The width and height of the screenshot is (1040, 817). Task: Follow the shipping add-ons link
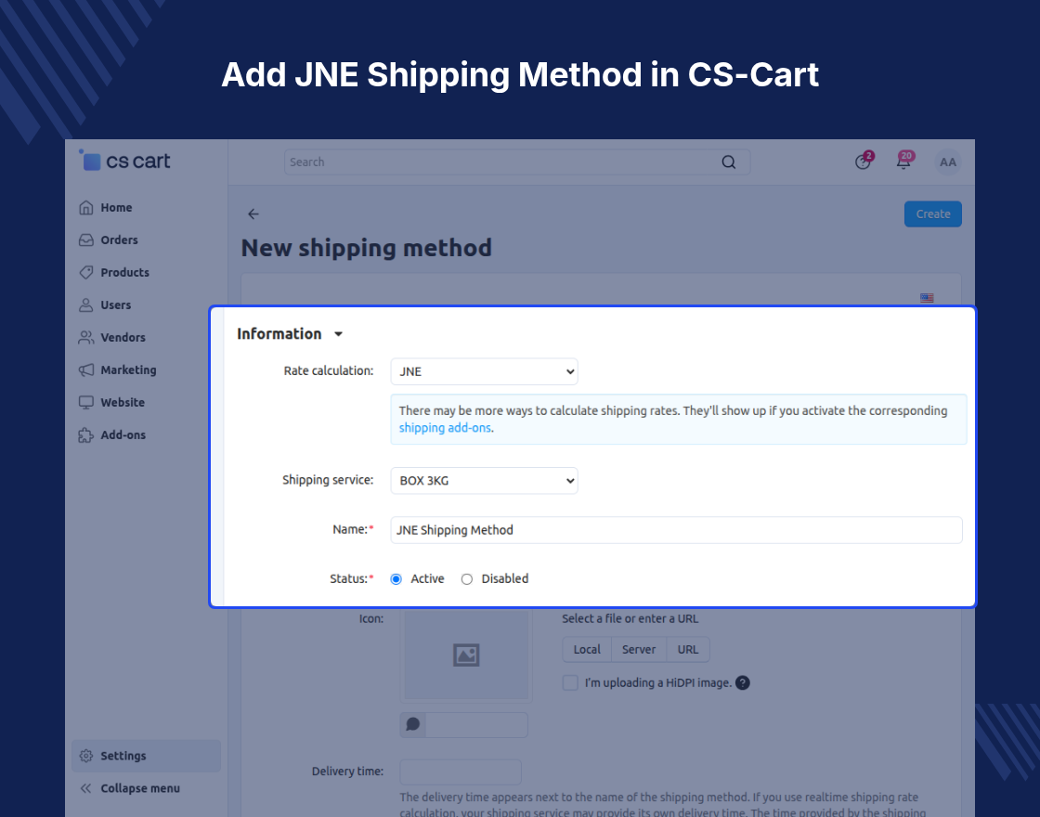coord(445,428)
